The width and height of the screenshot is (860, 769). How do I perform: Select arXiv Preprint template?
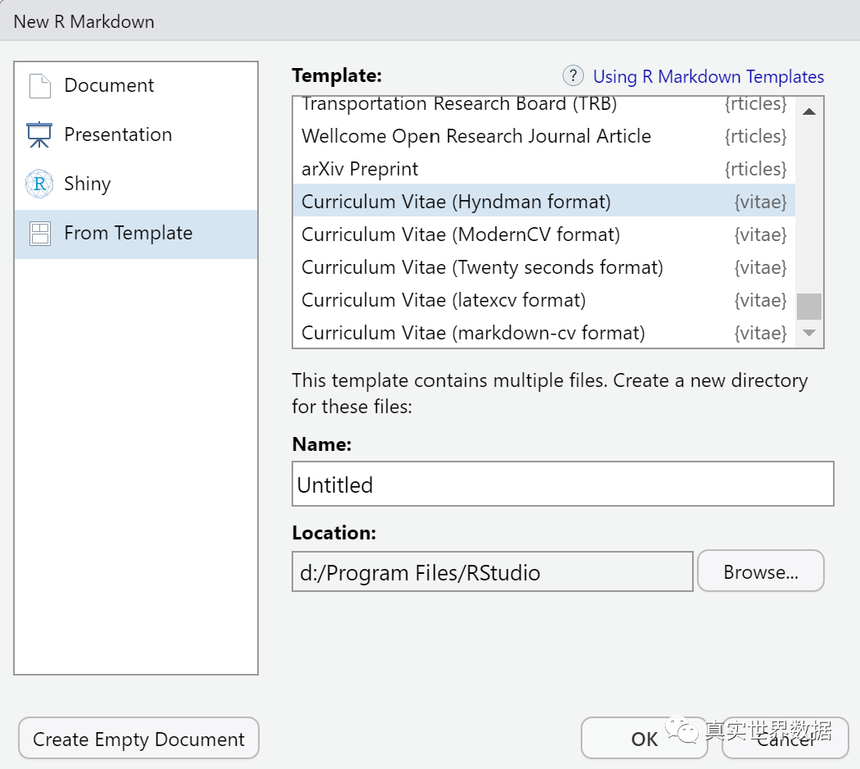360,169
